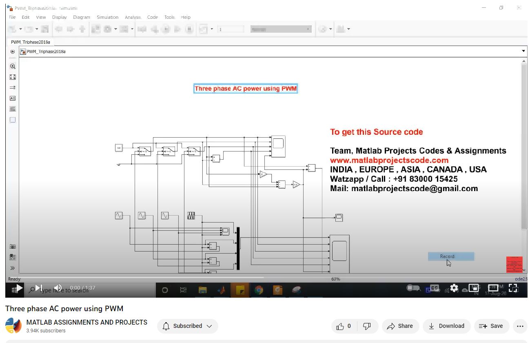Like the video with thumbs up

[344, 326]
